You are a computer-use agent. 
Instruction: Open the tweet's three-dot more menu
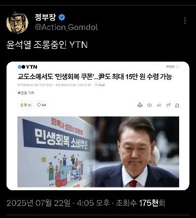(x=185, y=21)
